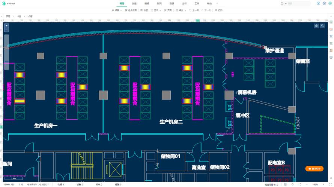Click the hand pan icon in status bar

[292, 184]
